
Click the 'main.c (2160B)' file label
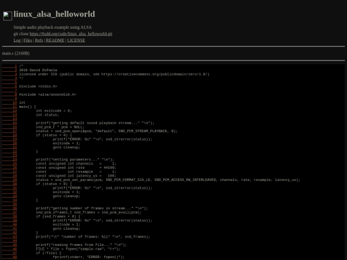(15, 53)
